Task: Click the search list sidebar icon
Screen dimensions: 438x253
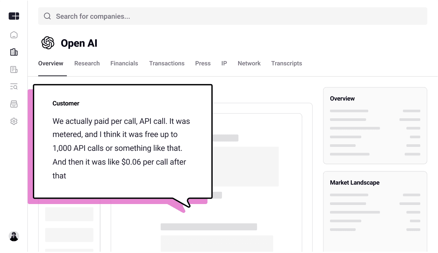Action: [x=14, y=87]
